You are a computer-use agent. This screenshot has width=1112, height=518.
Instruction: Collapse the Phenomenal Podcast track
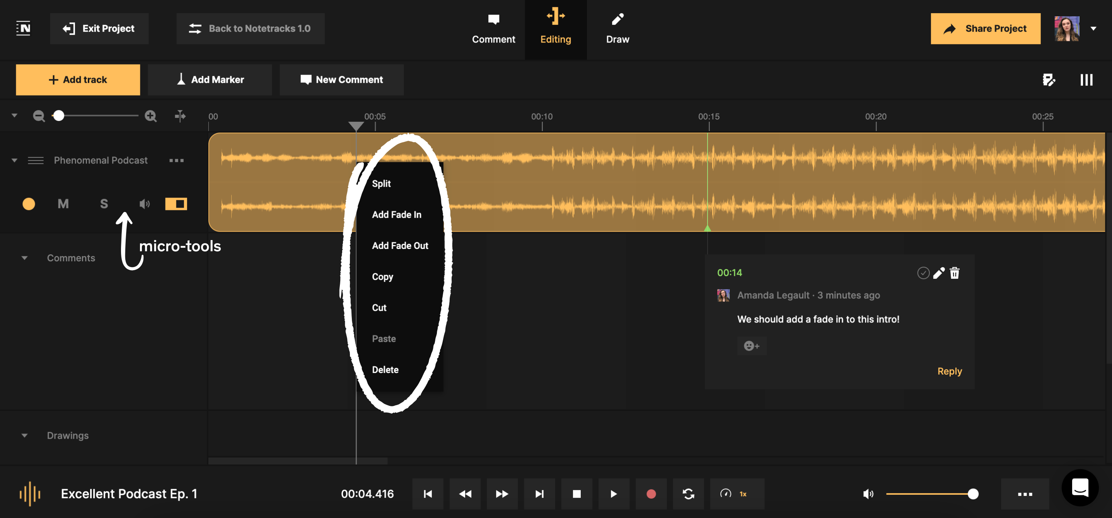coord(14,160)
